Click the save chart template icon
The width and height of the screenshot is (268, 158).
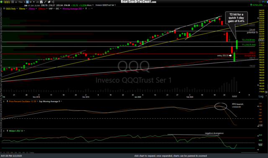[41, 2]
